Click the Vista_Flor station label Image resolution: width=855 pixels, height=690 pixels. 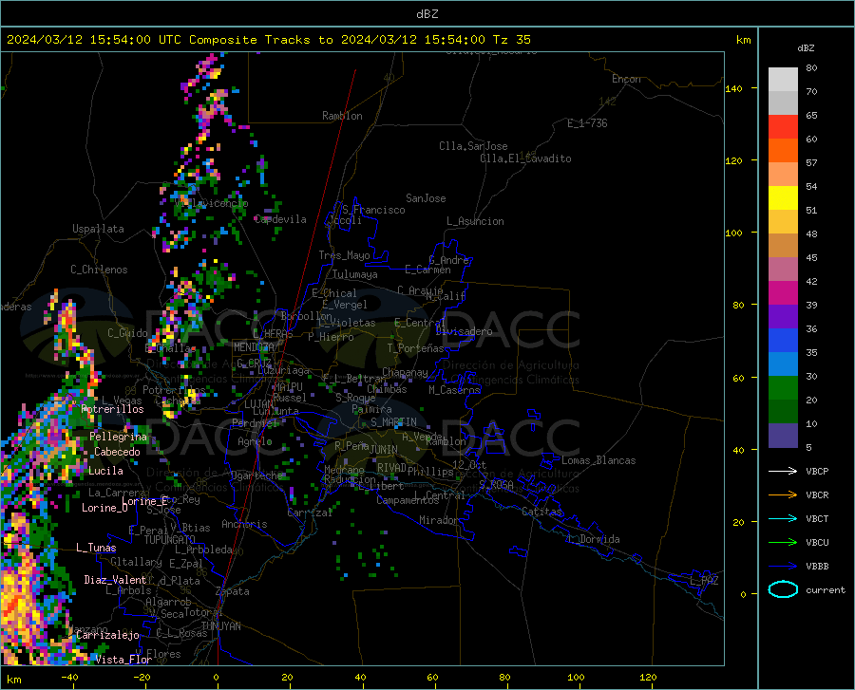click(123, 660)
